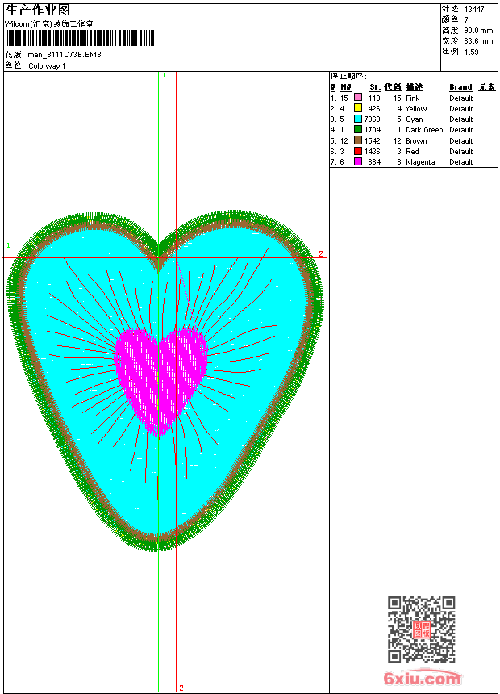Click the 描述 column header

[414, 87]
